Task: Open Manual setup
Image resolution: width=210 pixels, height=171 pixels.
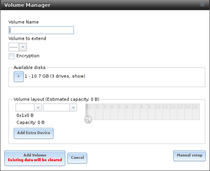Action: (x=189, y=156)
